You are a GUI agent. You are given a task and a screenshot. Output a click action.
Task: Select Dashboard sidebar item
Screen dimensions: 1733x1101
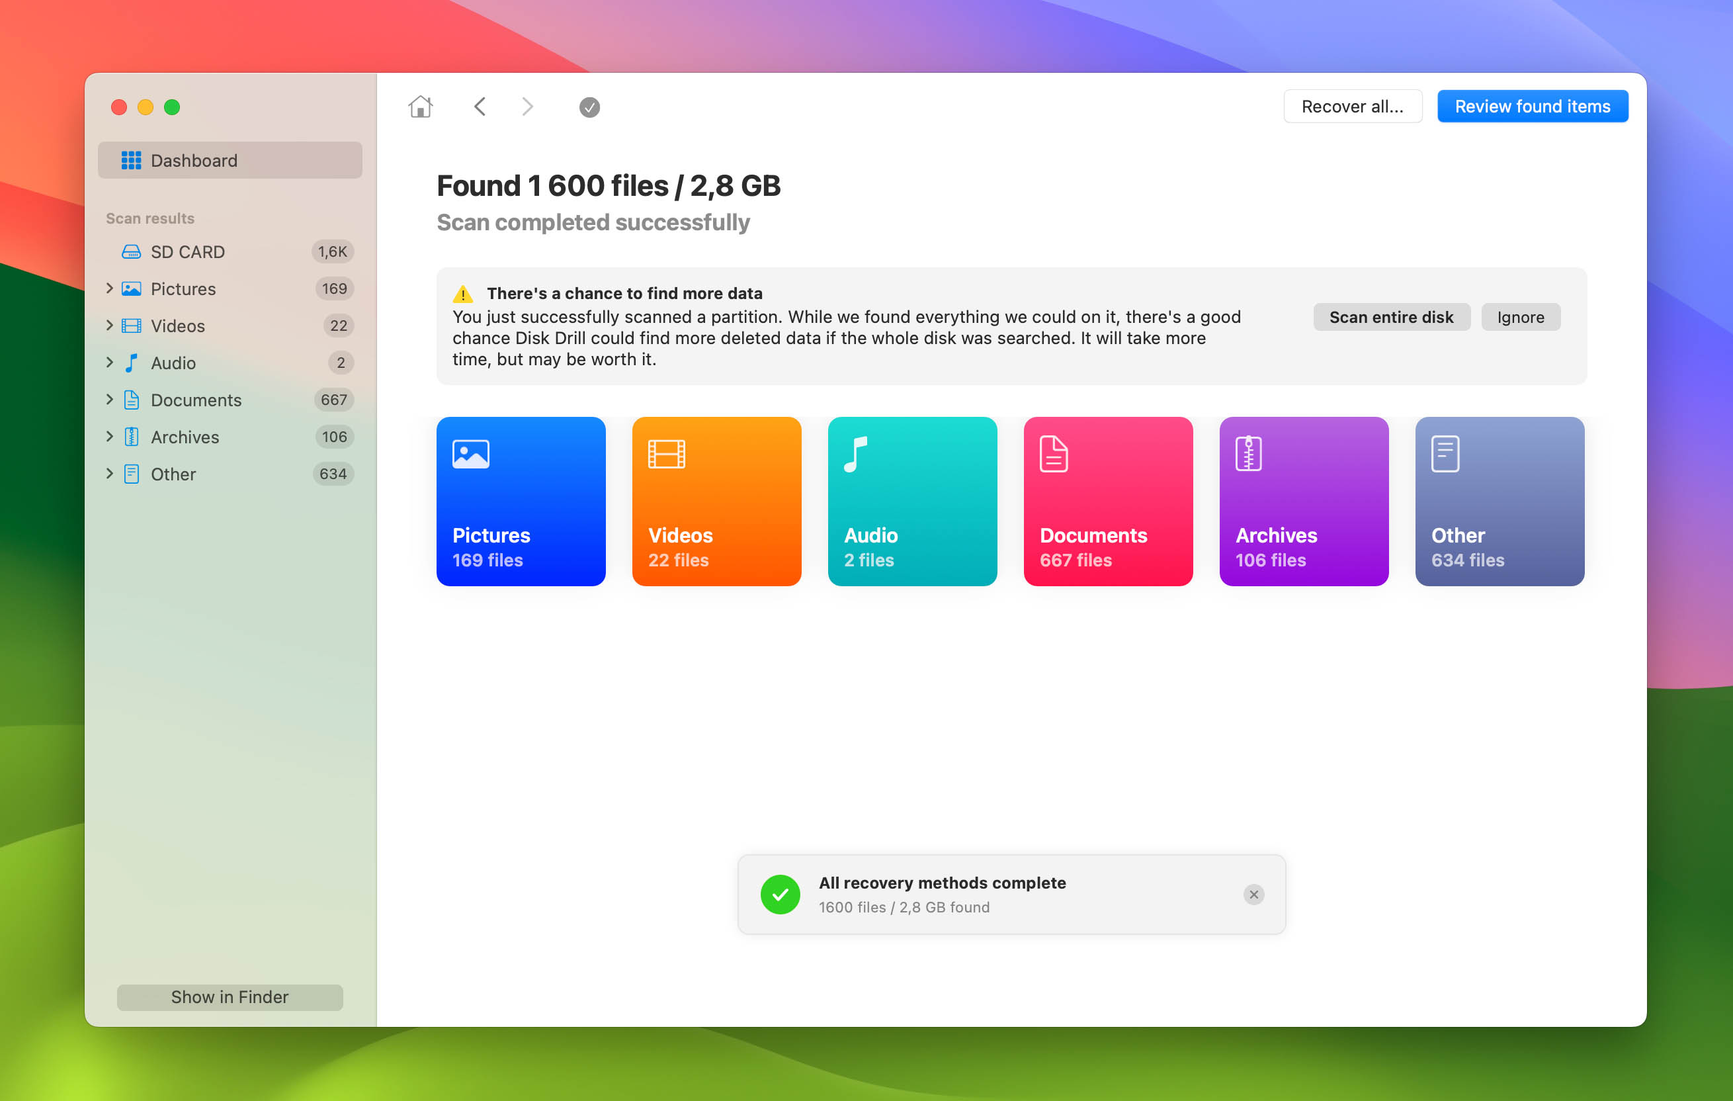[x=229, y=159]
